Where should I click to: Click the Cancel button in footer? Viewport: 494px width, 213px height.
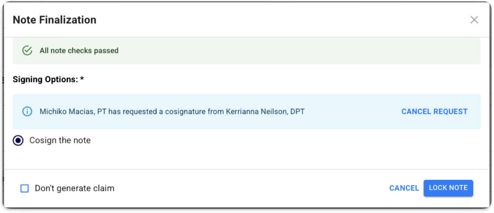click(x=404, y=188)
